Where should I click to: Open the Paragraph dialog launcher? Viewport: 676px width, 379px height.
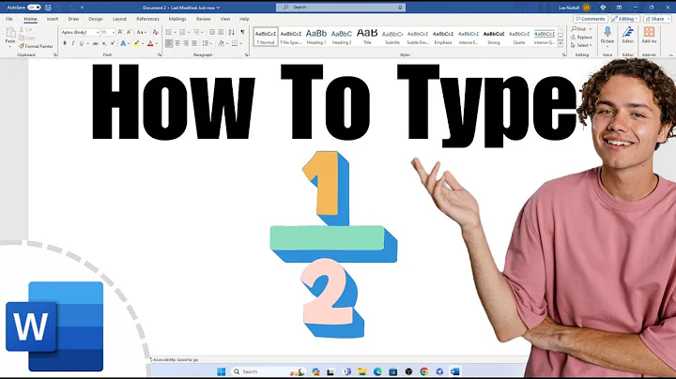click(x=247, y=55)
